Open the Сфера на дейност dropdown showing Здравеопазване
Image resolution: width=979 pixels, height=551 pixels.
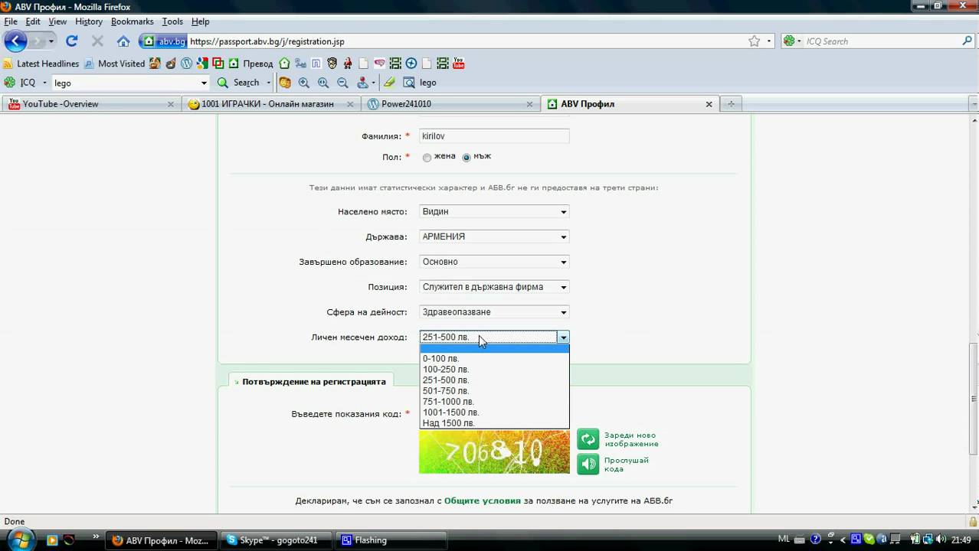tap(494, 312)
